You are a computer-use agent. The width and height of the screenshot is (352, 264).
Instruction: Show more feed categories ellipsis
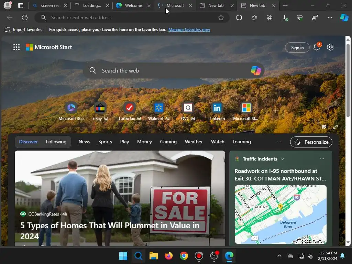(x=279, y=142)
